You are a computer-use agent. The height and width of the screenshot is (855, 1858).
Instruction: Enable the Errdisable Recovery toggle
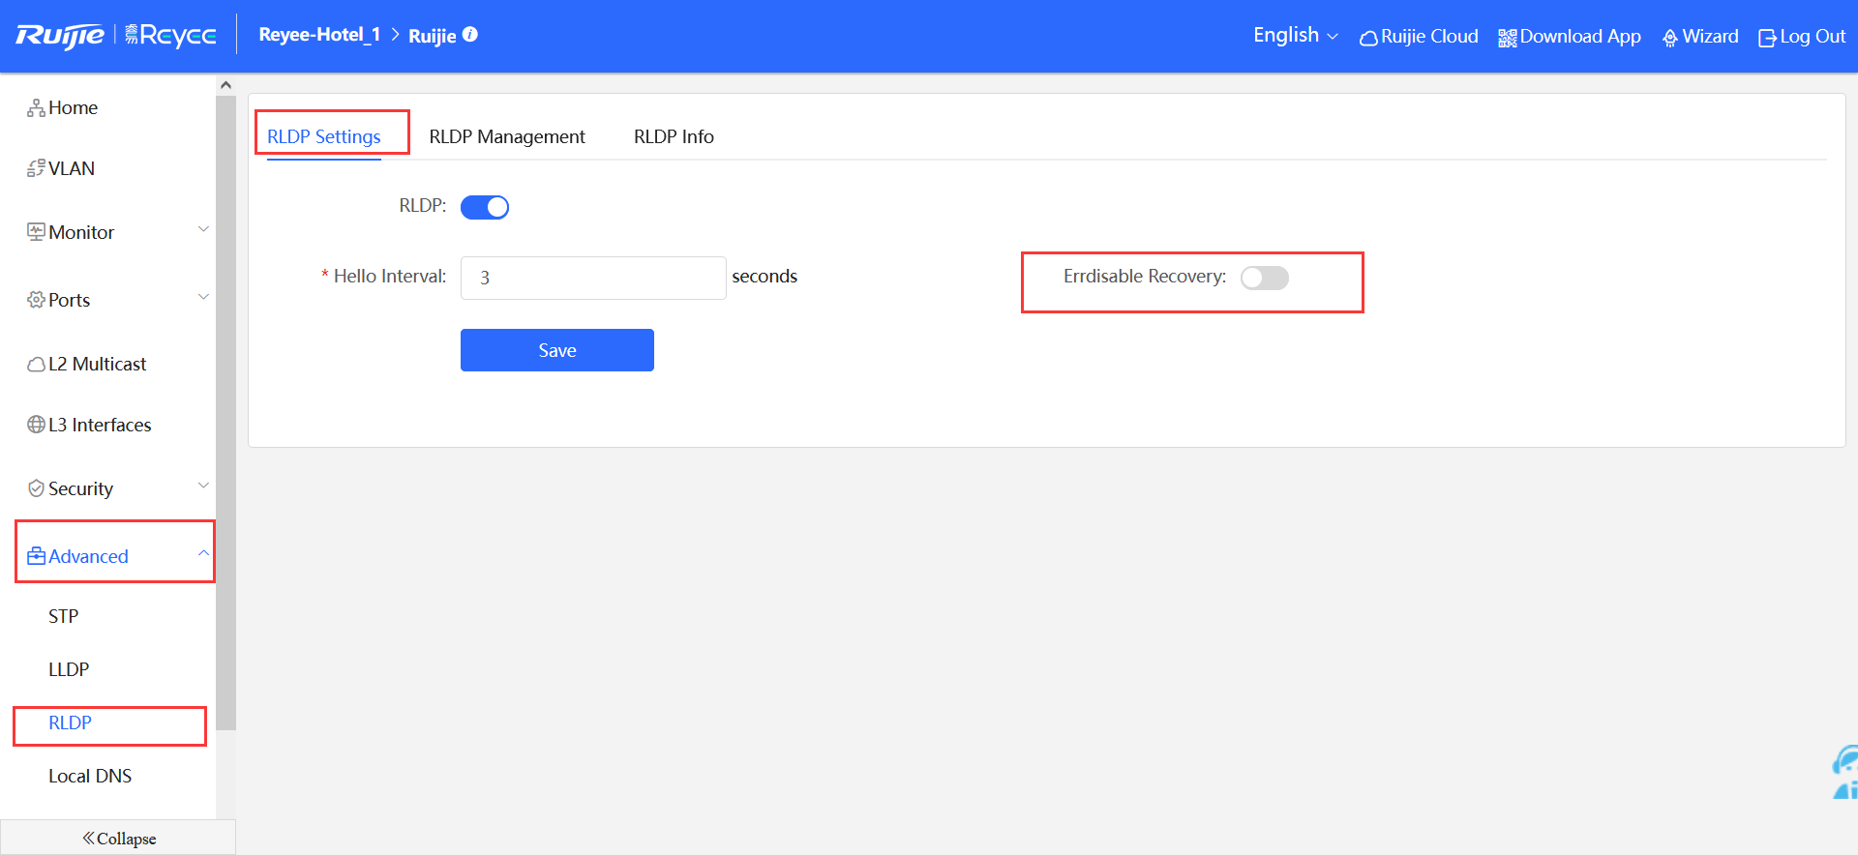[x=1264, y=278]
